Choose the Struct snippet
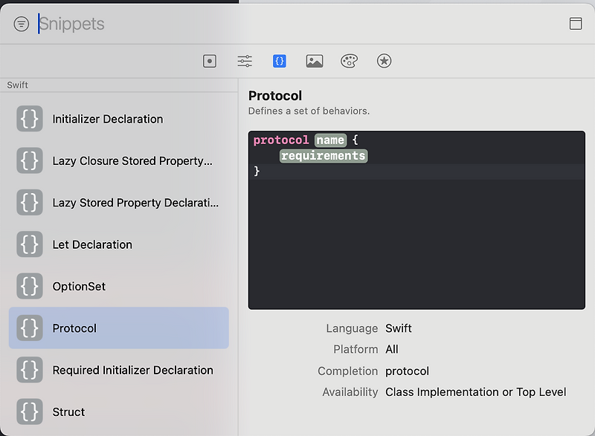 point(68,412)
